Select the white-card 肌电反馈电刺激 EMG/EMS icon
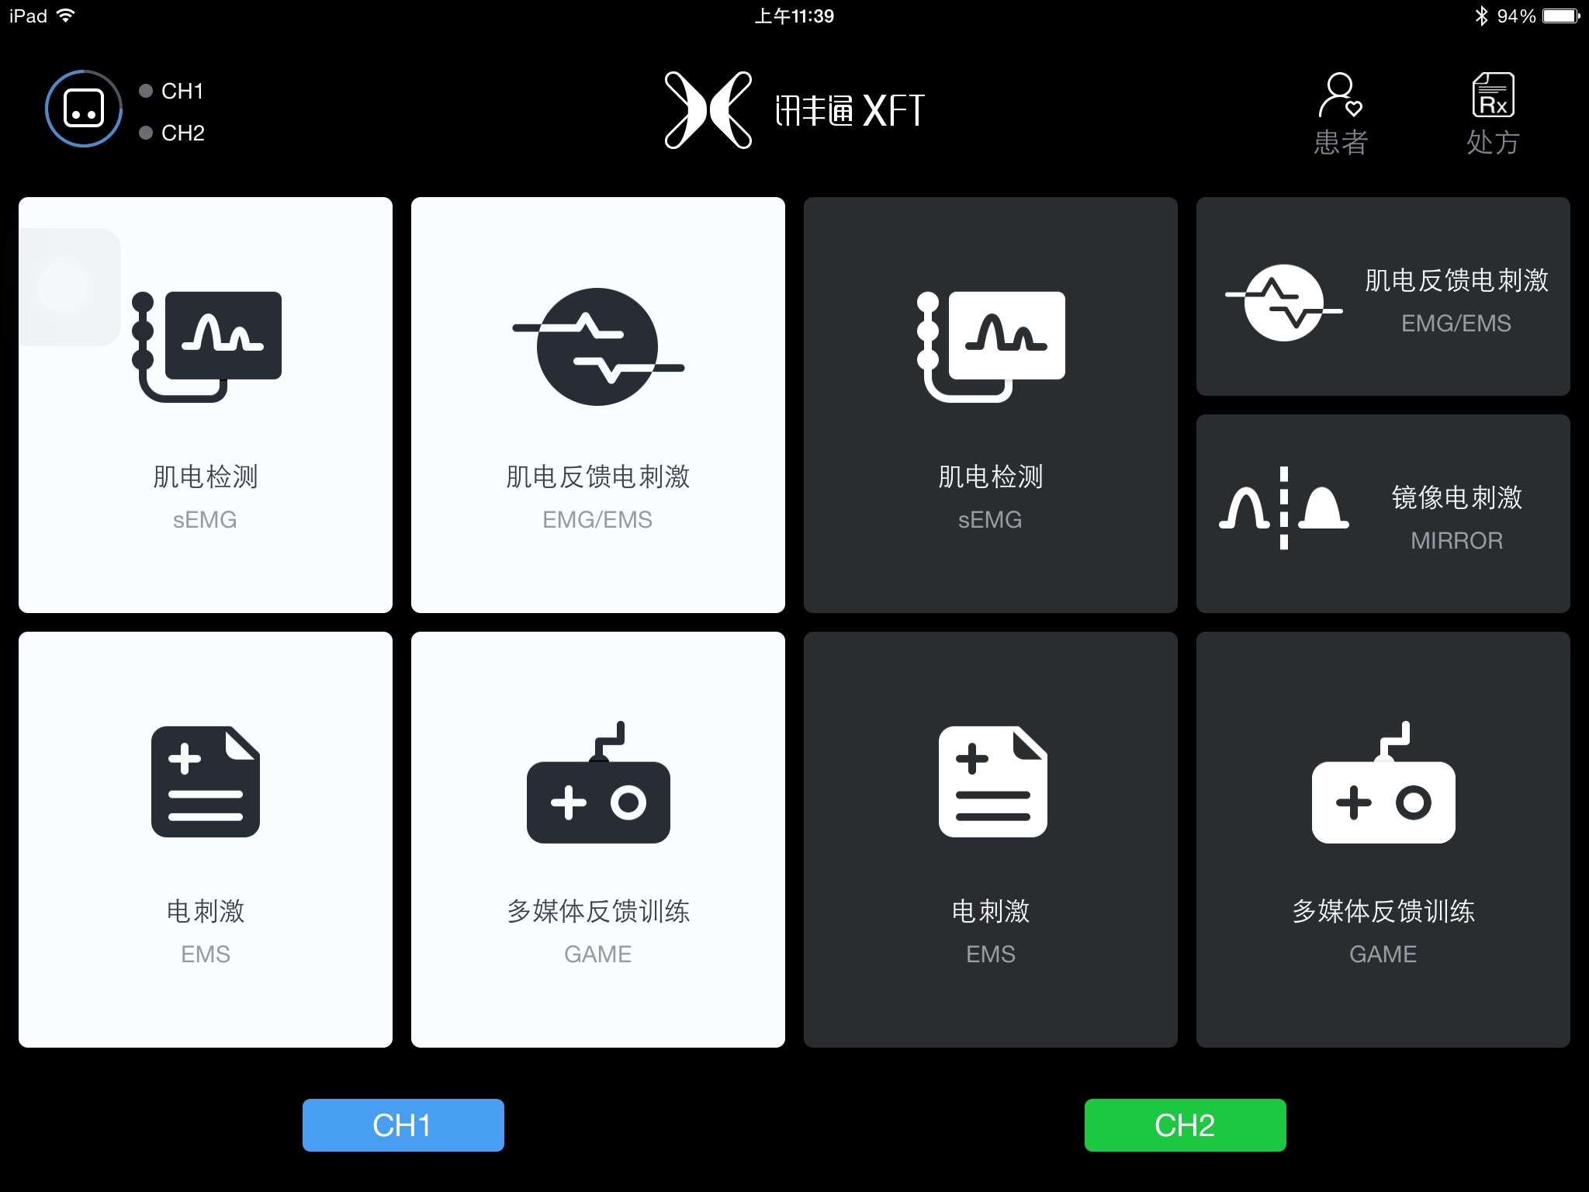The height and width of the screenshot is (1192, 1589). click(598, 346)
